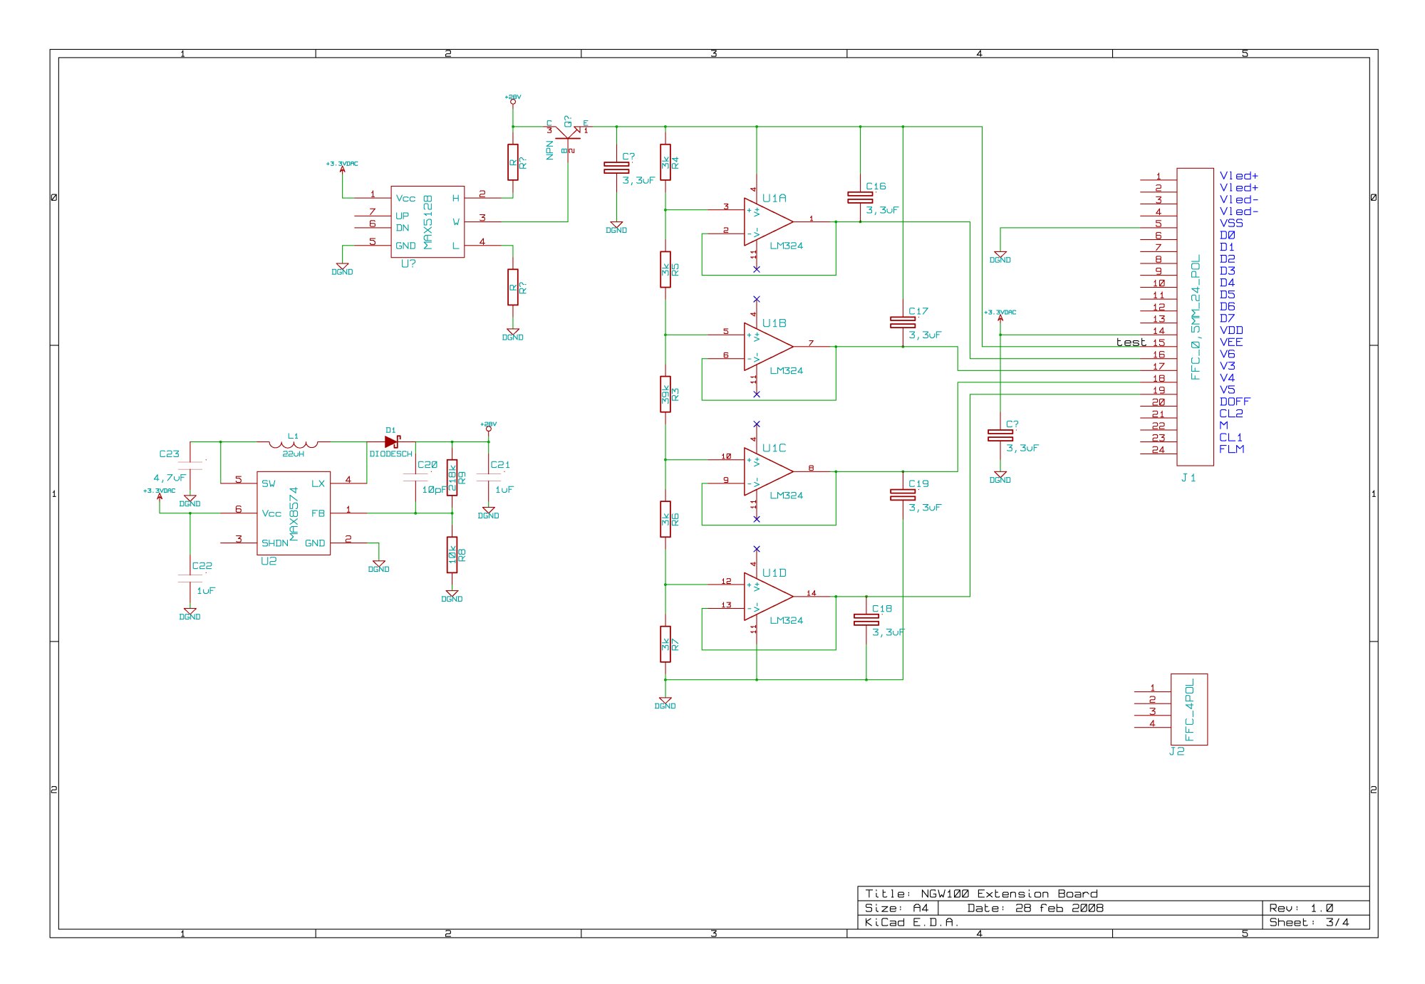Click the U1D op-amp triangle

point(768,597)
